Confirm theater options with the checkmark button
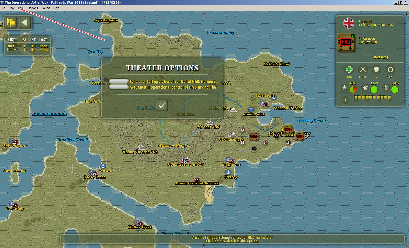This screenshot has width=409, height=248. pos(162,105)
